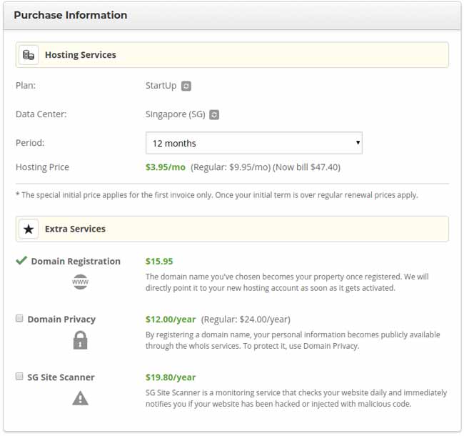The width and height of the screenshot is (464, 436).
Task: Click the Domain Registration description text
Action: 287,282
